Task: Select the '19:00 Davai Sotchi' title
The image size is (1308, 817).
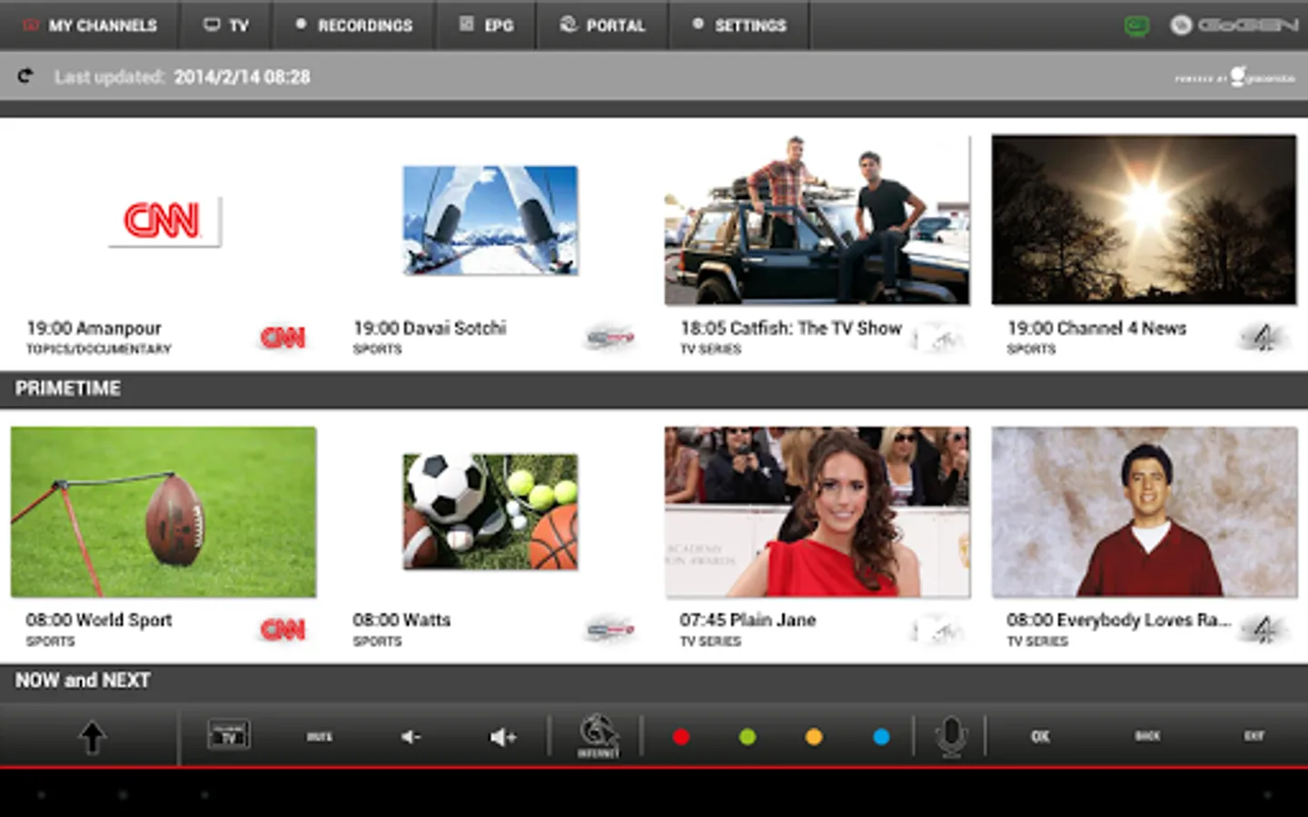Action: pyautogui.click(x=430, y=328)
